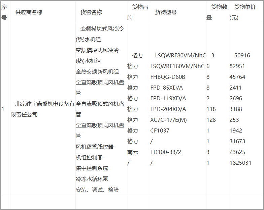This screenshot has height=210, width=264.
Task: Click the unit price 50916
Action: click(242, 56)
